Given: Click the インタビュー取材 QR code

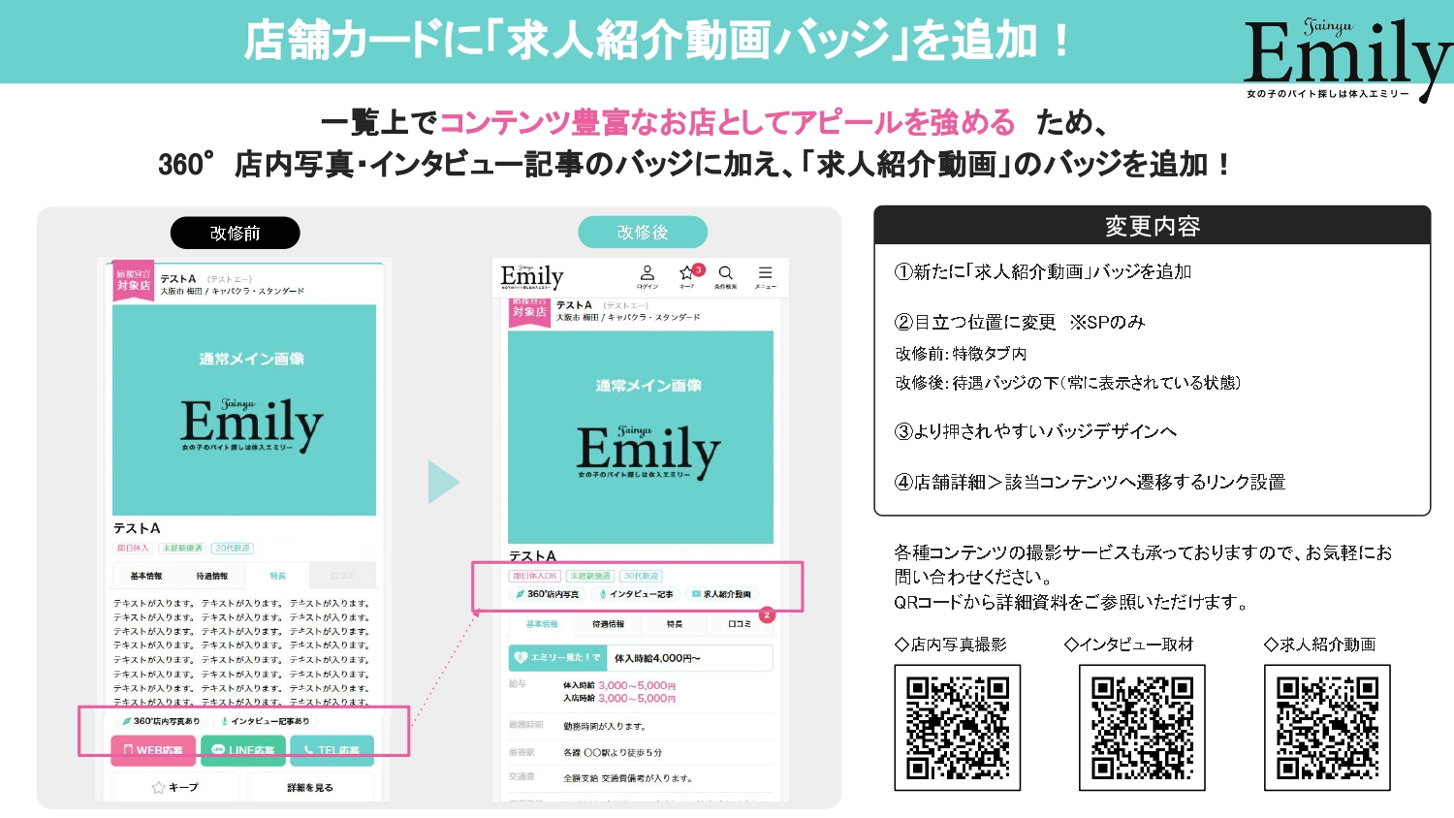Looking at the screenshot, I should pyautogui.click(x=1142, y=728).
